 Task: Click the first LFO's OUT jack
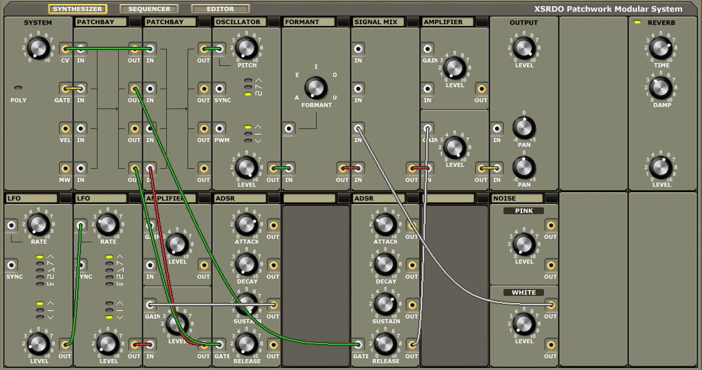pyautogui.click(x=65, y=345)
